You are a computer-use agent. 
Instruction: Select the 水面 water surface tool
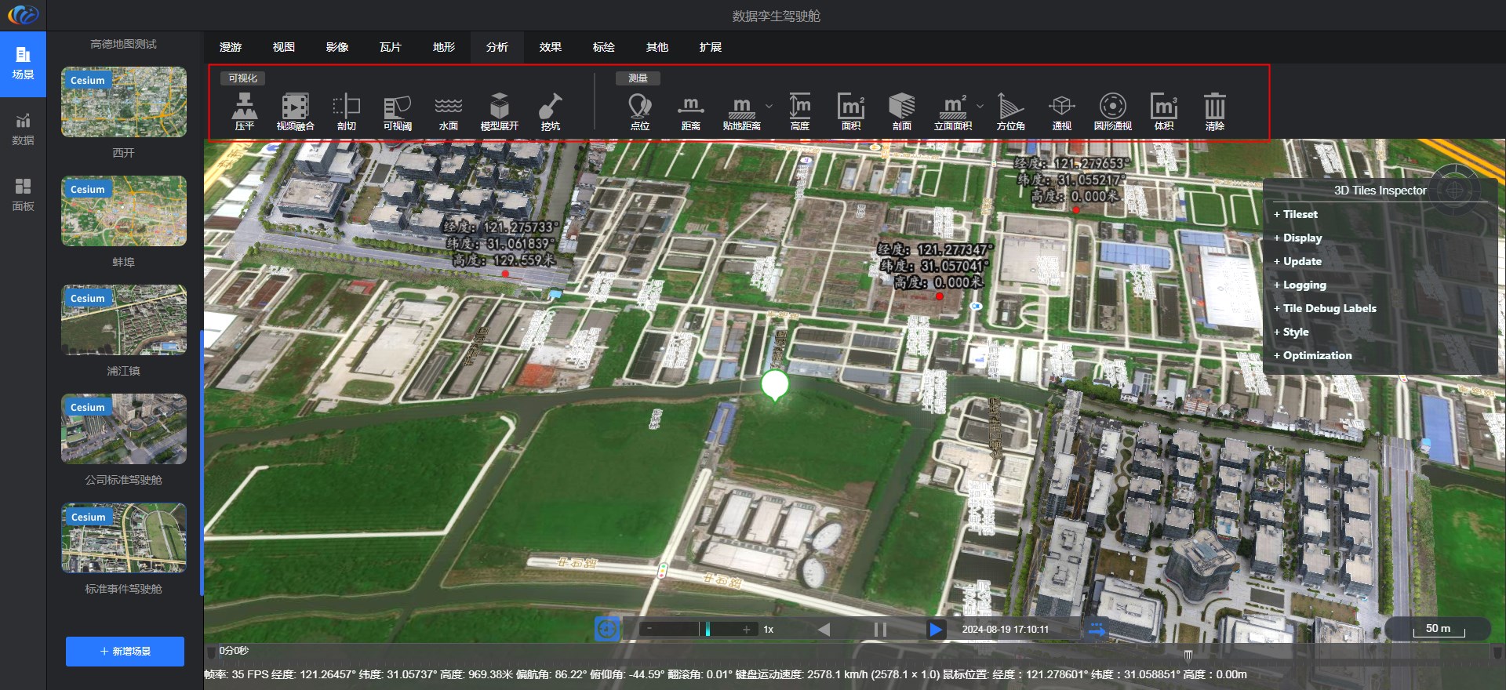[x=448, y=111]
